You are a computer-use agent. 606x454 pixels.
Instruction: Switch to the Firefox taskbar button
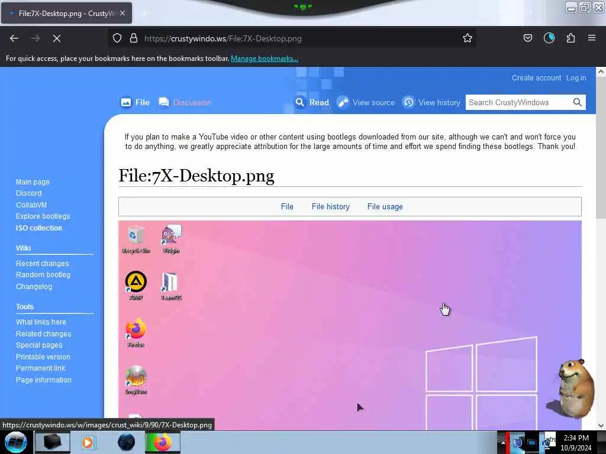tap(163, 442)
